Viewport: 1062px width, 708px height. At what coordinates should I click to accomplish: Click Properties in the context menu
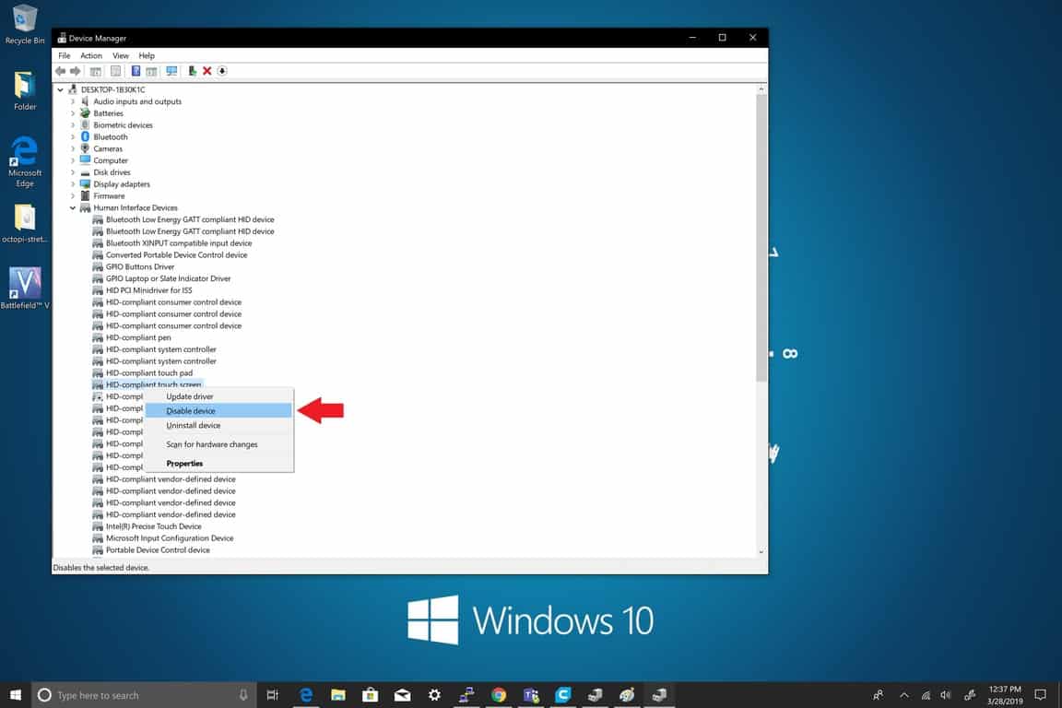click(x=184, y=464)
